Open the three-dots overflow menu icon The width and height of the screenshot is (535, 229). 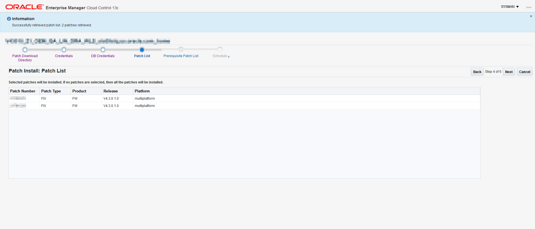[529, 7]
